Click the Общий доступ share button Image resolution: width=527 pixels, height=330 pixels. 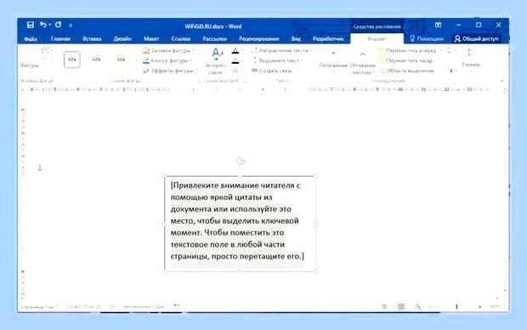476,39
